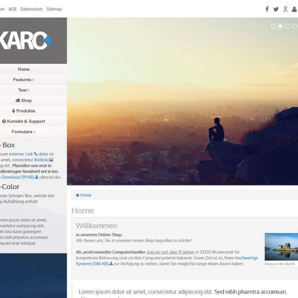298x298 pixels.
Task: Expand the Features submenu
Action: 23,80
